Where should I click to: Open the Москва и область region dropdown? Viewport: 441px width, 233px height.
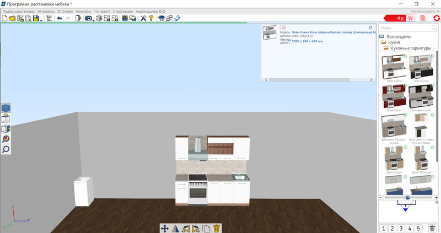(x=424, y=12)
